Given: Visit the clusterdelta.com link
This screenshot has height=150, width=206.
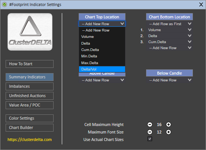Looking at the screenshot, I should (x=30, y=139).
